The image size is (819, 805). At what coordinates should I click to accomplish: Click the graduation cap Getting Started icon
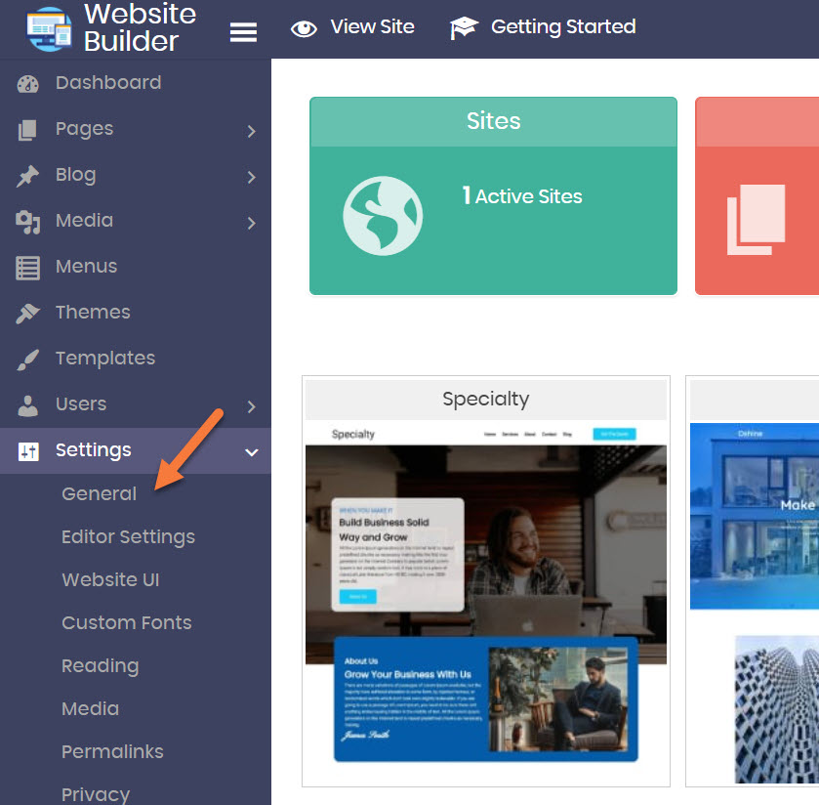pyautogui.click(x=464, y=28)
